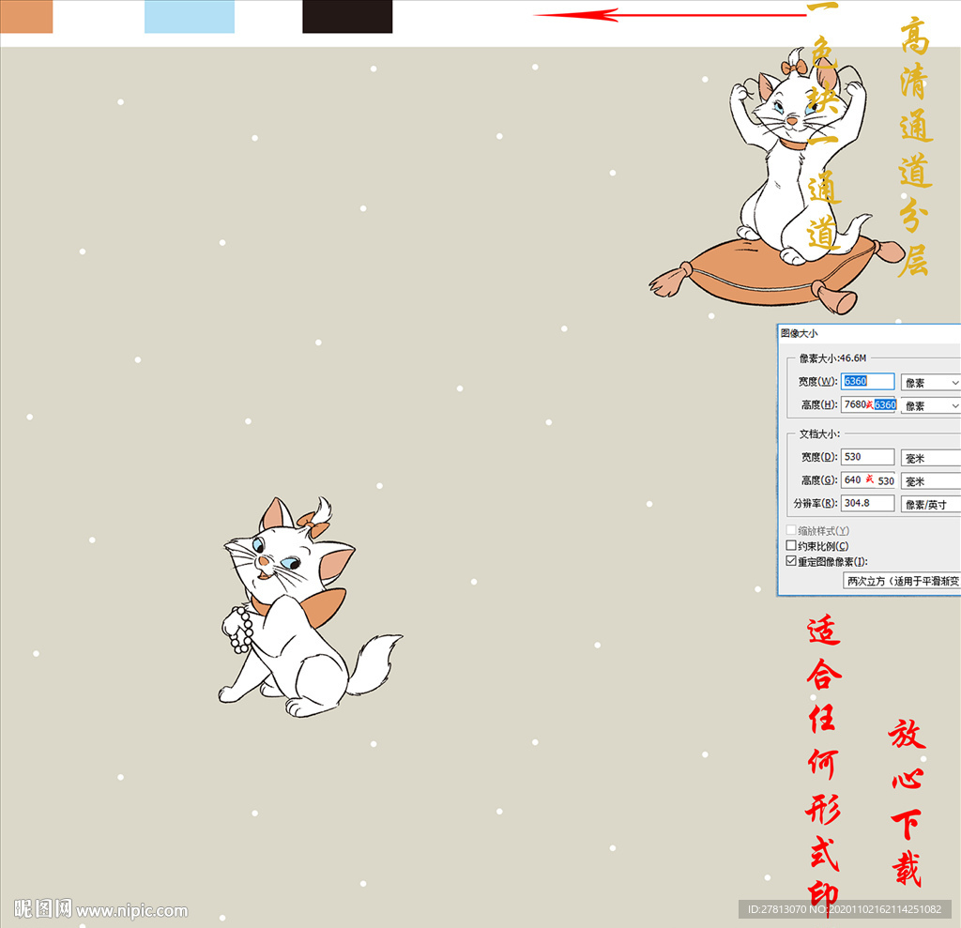Open the 毫米 unit dropdown for 高度(G)
961x928 pixels.
tap(930, 481)
